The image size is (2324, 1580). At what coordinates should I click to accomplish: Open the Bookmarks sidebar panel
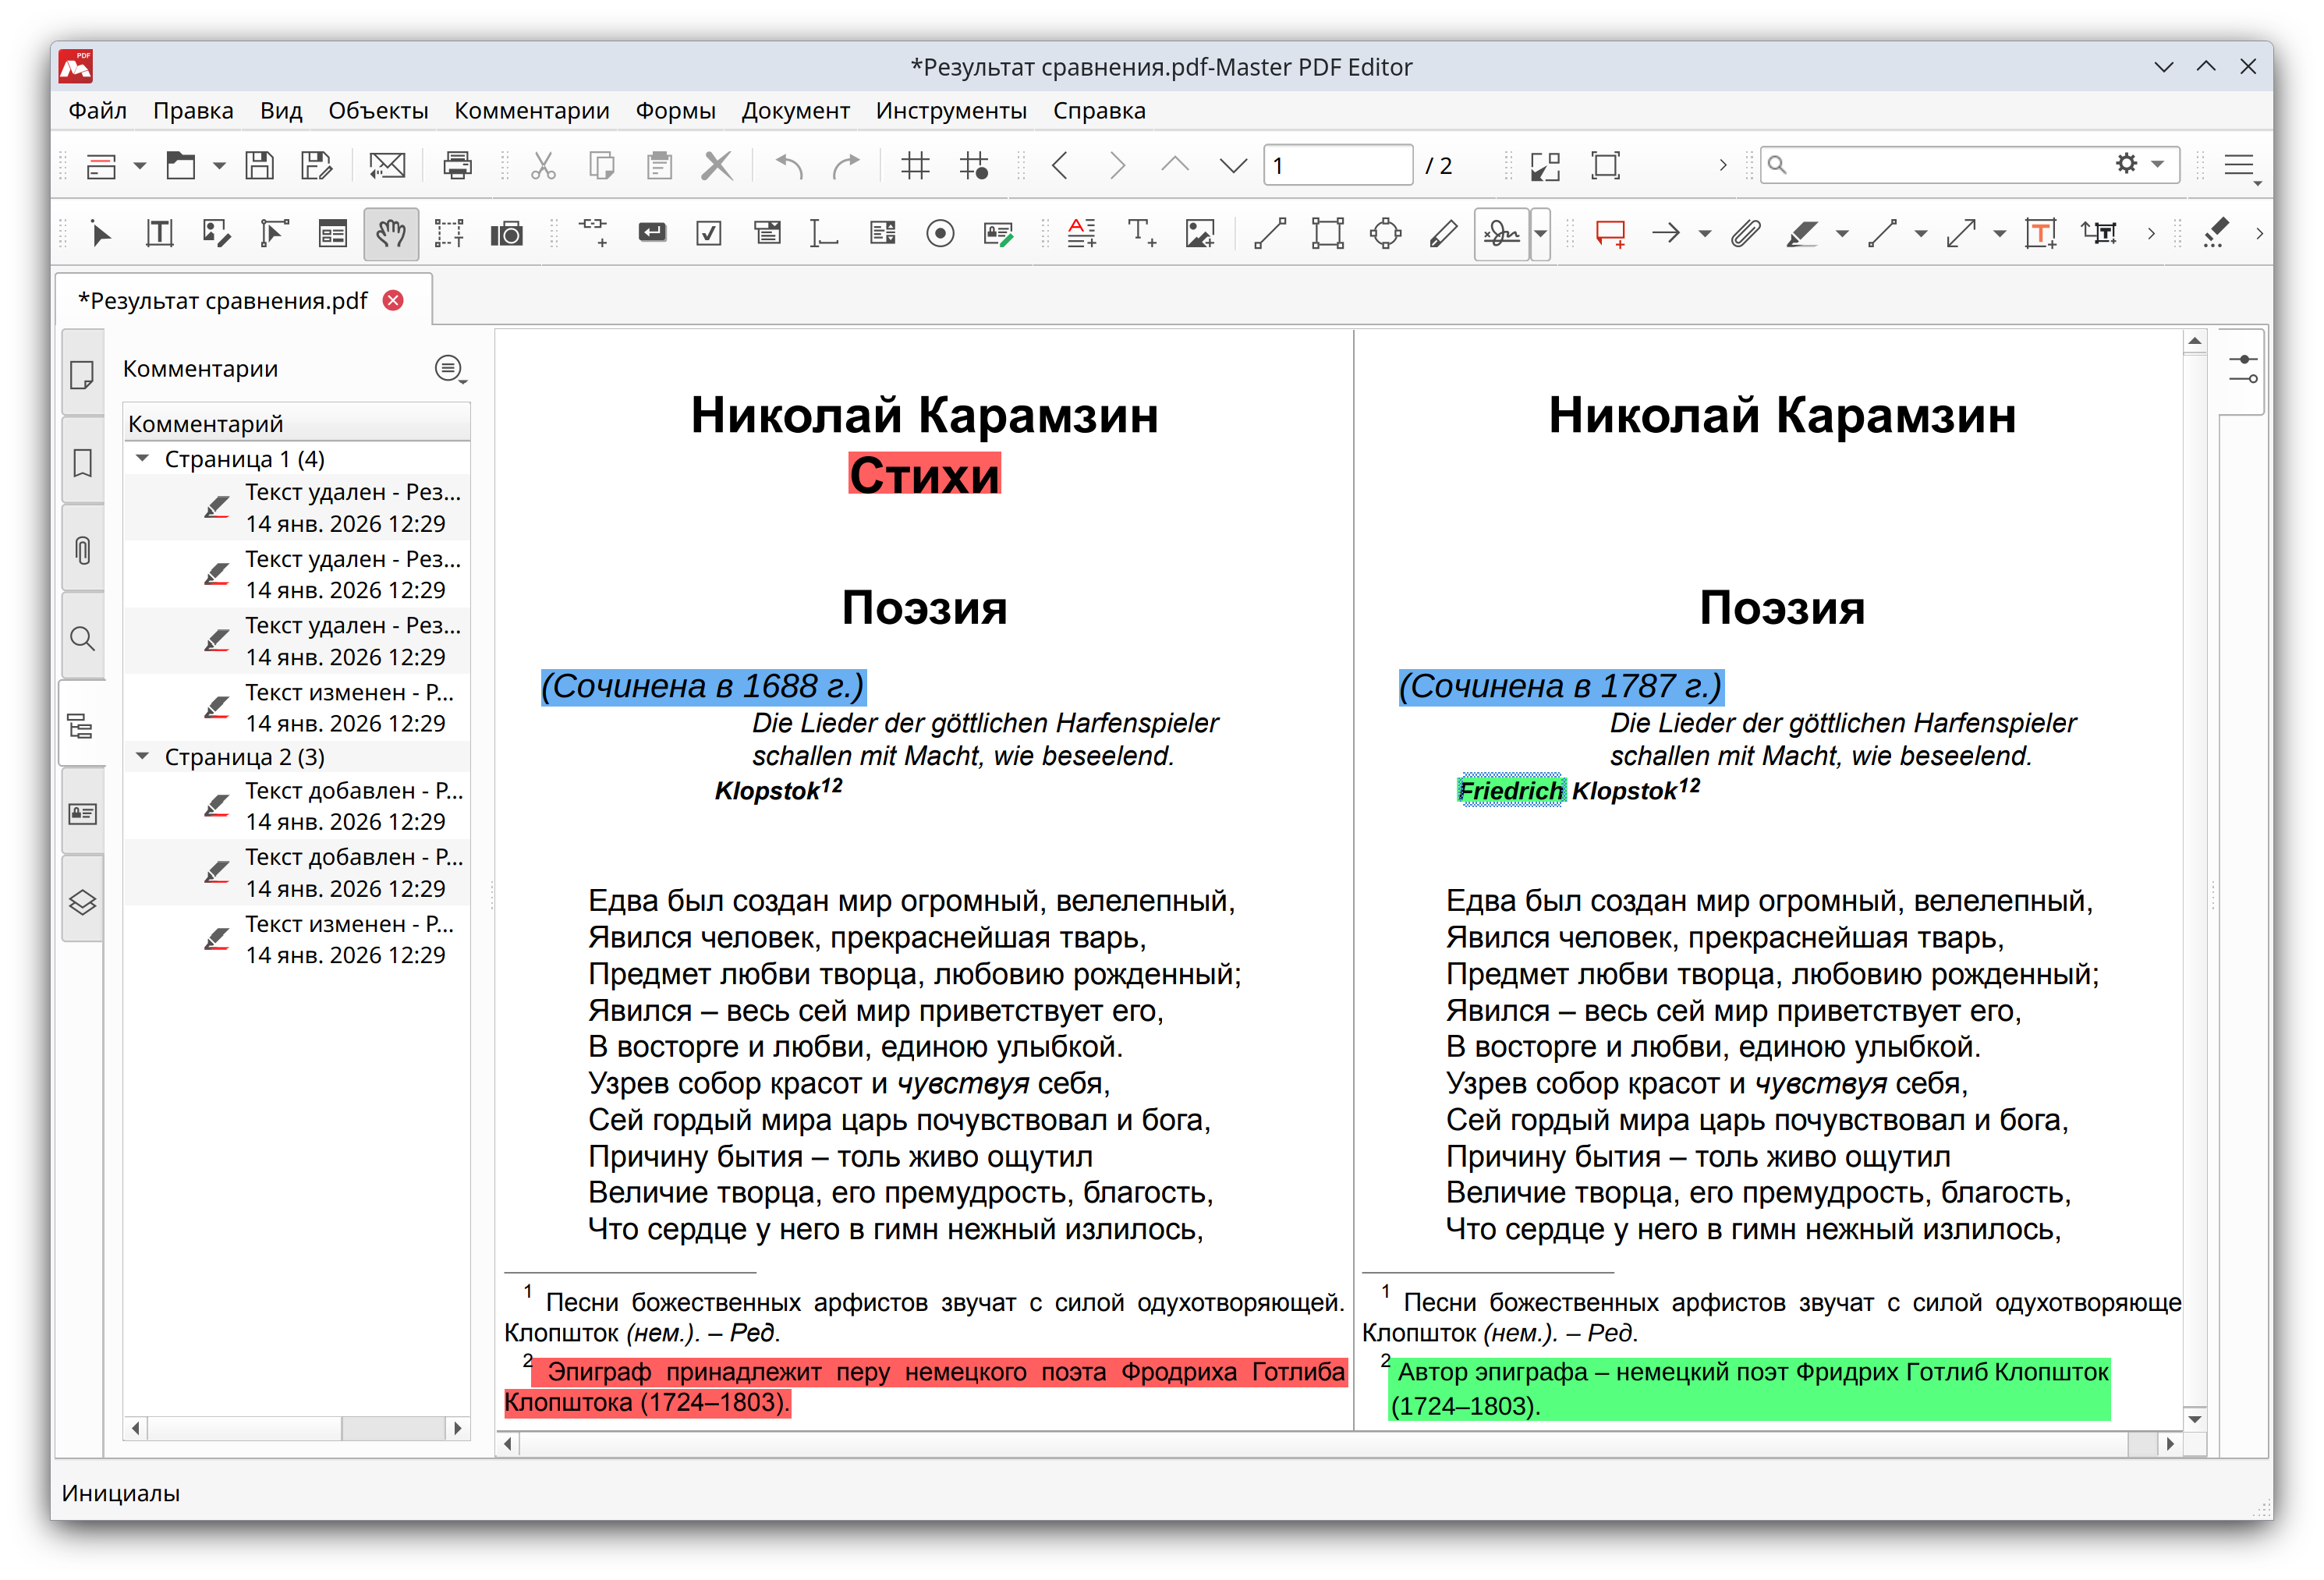coord(83,463)
